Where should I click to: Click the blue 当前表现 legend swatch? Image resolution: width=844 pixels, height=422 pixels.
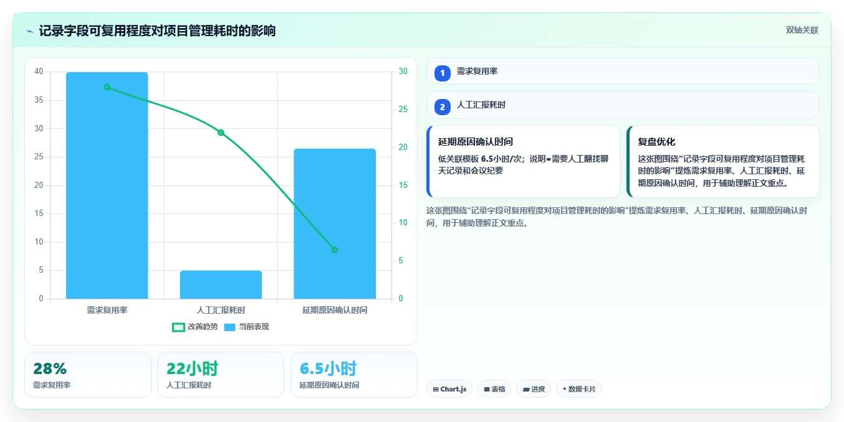pyautogui.click(x=229, y=327)
